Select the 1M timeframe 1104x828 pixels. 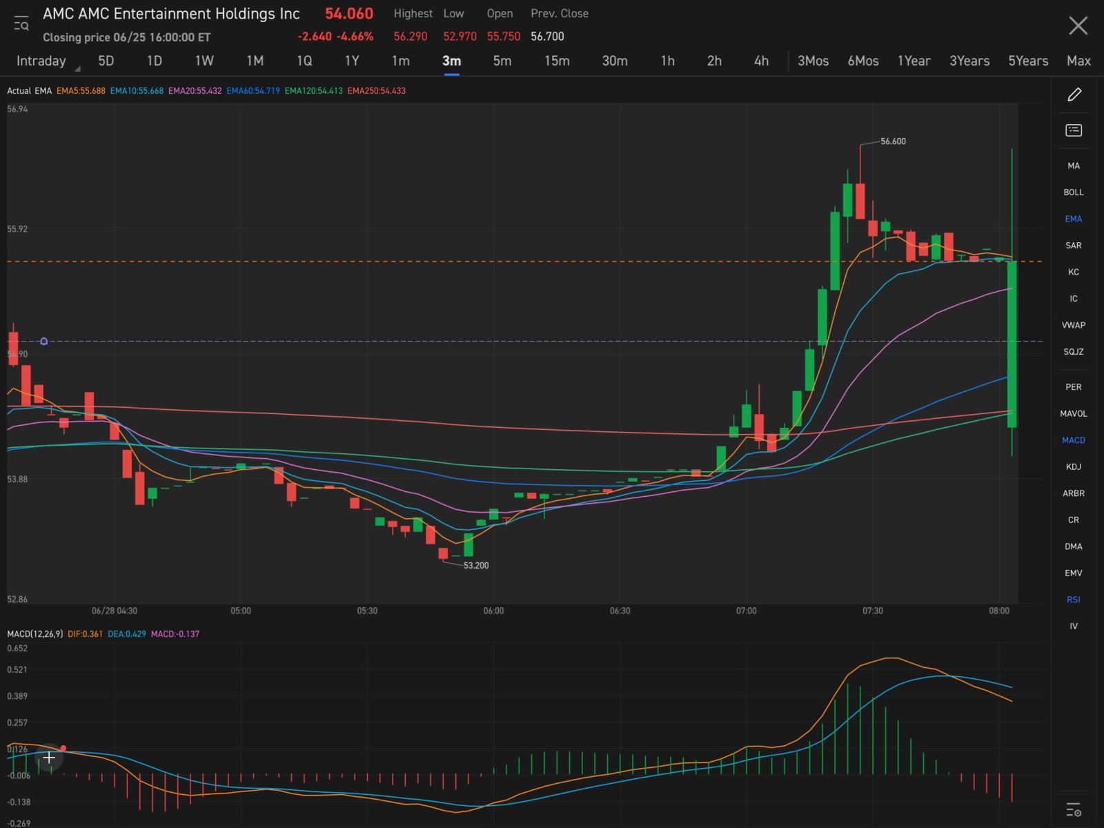[255, 61]
